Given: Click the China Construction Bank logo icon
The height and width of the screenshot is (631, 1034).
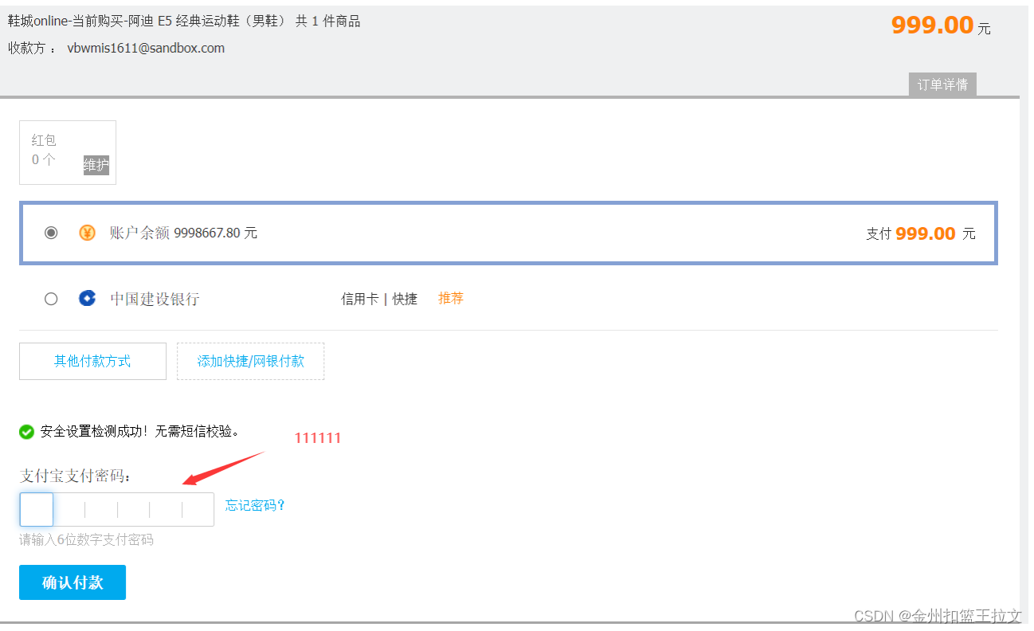Looking at the screenshot, I should [x=87, y=299].
